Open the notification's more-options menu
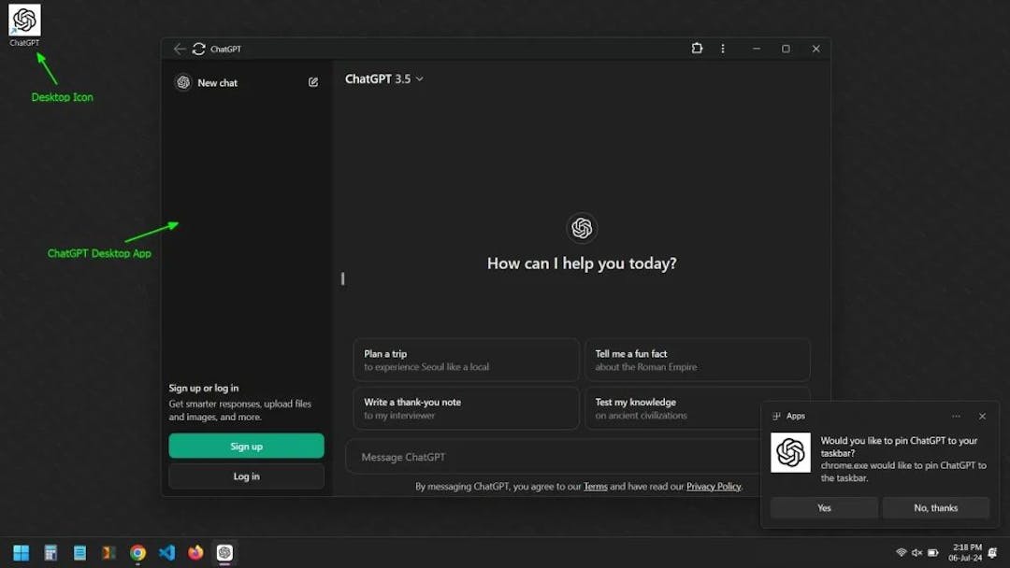1010x568 pixels. pos(956,416)
